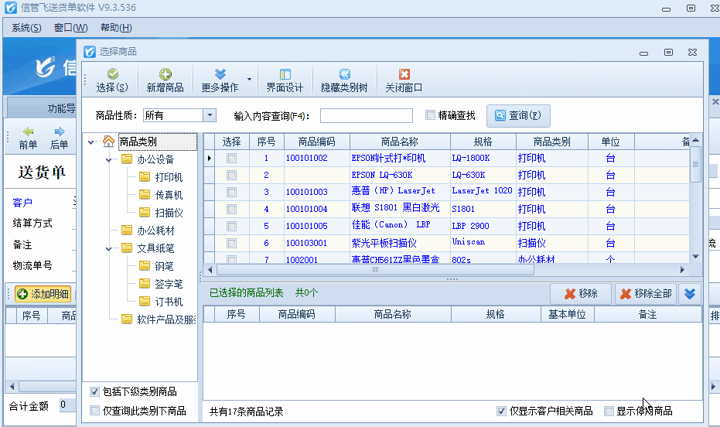Viewport: 720px width, 427px height.
Task: Click the 输入内容查询 search input field
Action: pos(367,116)
